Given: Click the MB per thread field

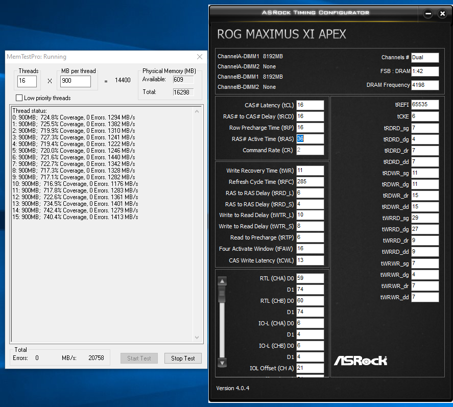Looking at the screenshot, I should point(76,81).
